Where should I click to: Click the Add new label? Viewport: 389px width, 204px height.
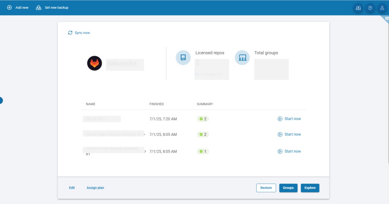pyautogui.click(x=22, y=8)
